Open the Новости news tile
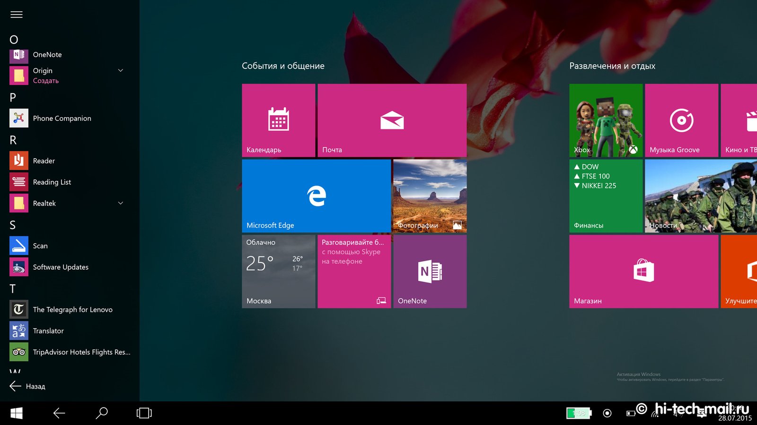The height and width of the screenshot is (425, 757). [x=701, y=196]
